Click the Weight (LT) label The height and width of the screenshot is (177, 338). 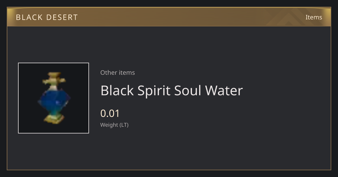click(114, 125)
